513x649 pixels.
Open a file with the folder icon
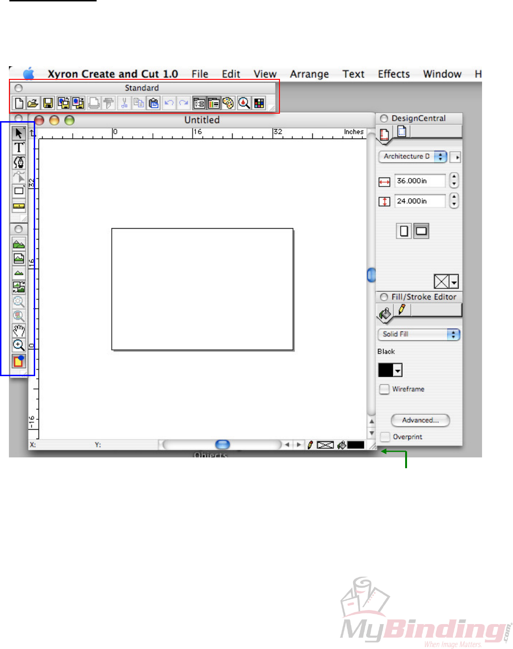coord(33,103)
